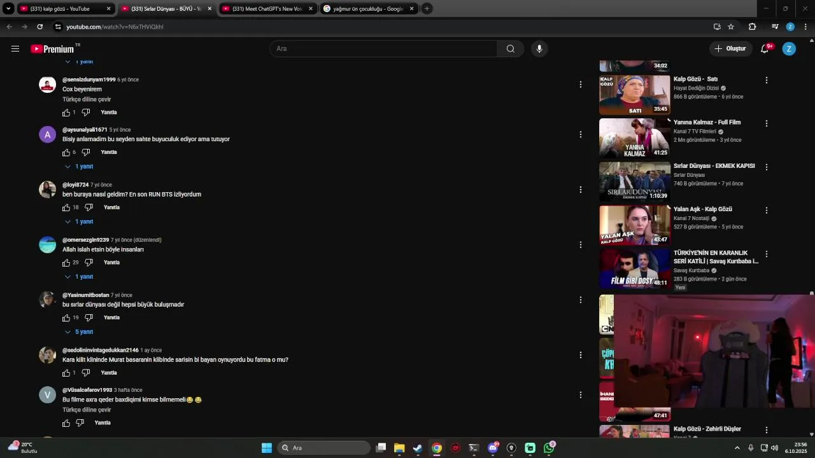Click the search magnifier button

coord(511,49)
